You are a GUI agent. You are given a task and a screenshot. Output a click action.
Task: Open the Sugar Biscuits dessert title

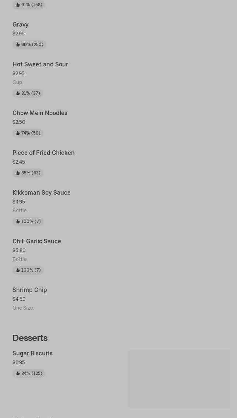32,353
